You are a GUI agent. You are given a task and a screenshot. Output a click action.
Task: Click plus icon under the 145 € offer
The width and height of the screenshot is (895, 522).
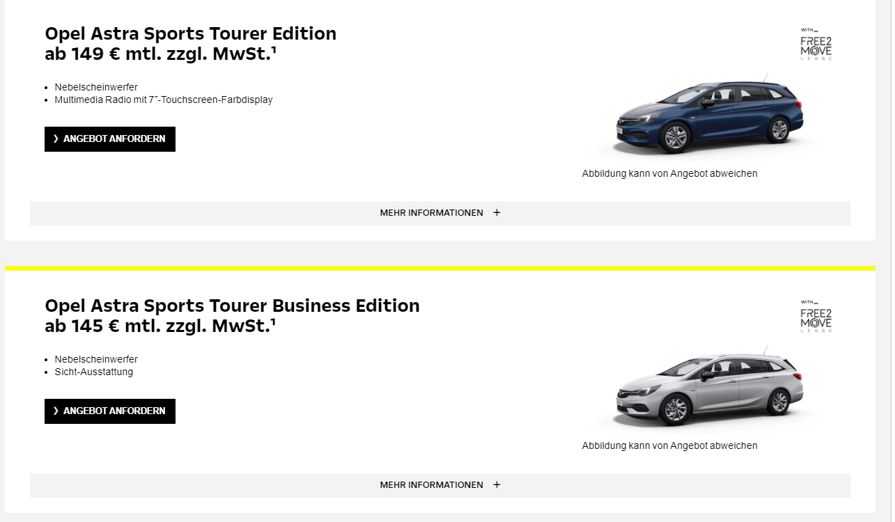pyautogui.click(x=497, y=485)
